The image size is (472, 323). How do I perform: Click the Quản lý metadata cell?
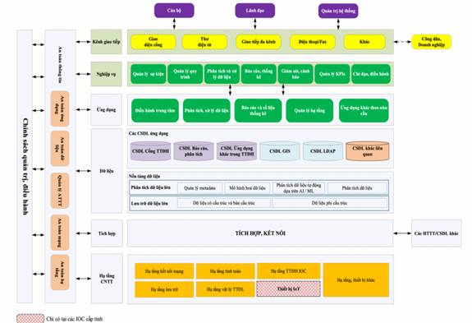199,188
